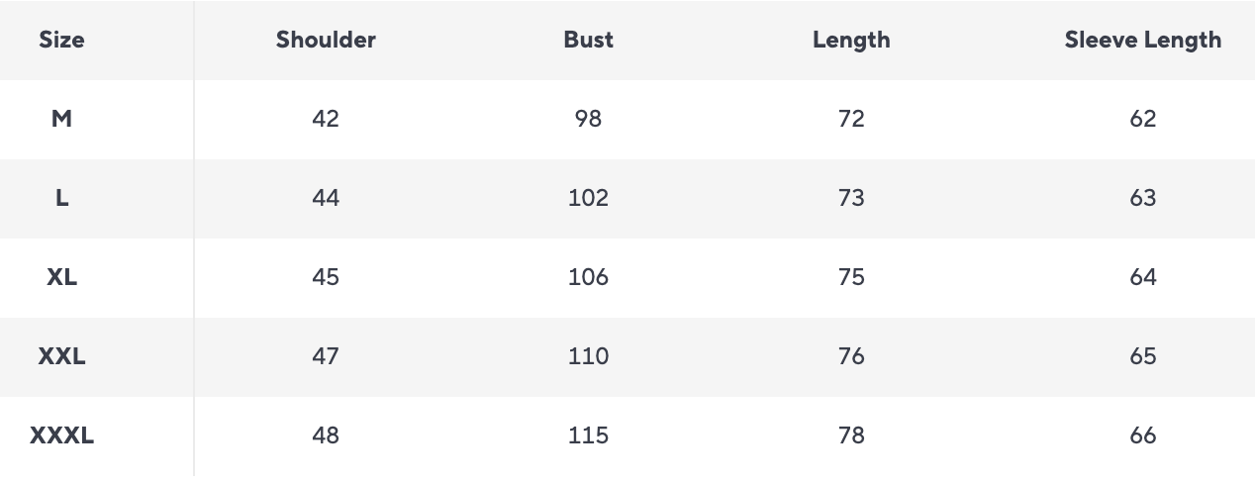Image resolution: width=1255 pixels, height=483 pixels.
Task: Select length value 73 in L row
Action: pos(851,198)
